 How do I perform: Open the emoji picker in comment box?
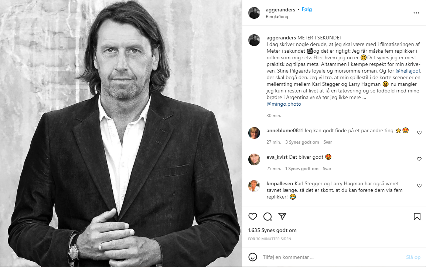coord(253,257)
